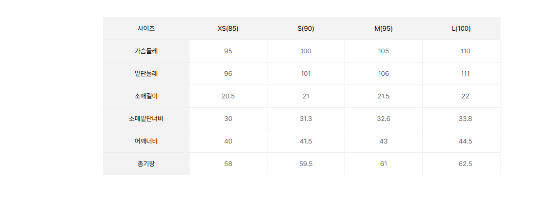Click the 밑단둘레 row label
536x205 pixels.
pos(147,74)
